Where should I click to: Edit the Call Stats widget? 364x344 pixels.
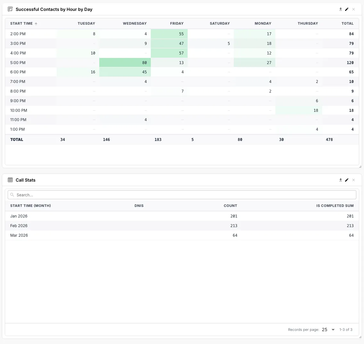pyautogui.click(x=347, y=180)
